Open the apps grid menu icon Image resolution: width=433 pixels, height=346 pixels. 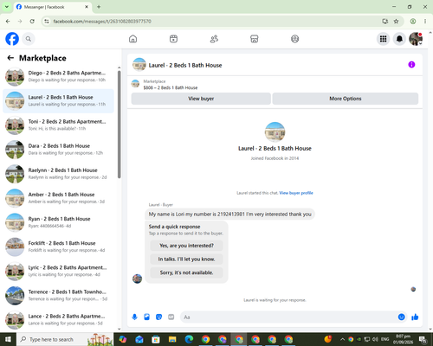pos(383,39)
